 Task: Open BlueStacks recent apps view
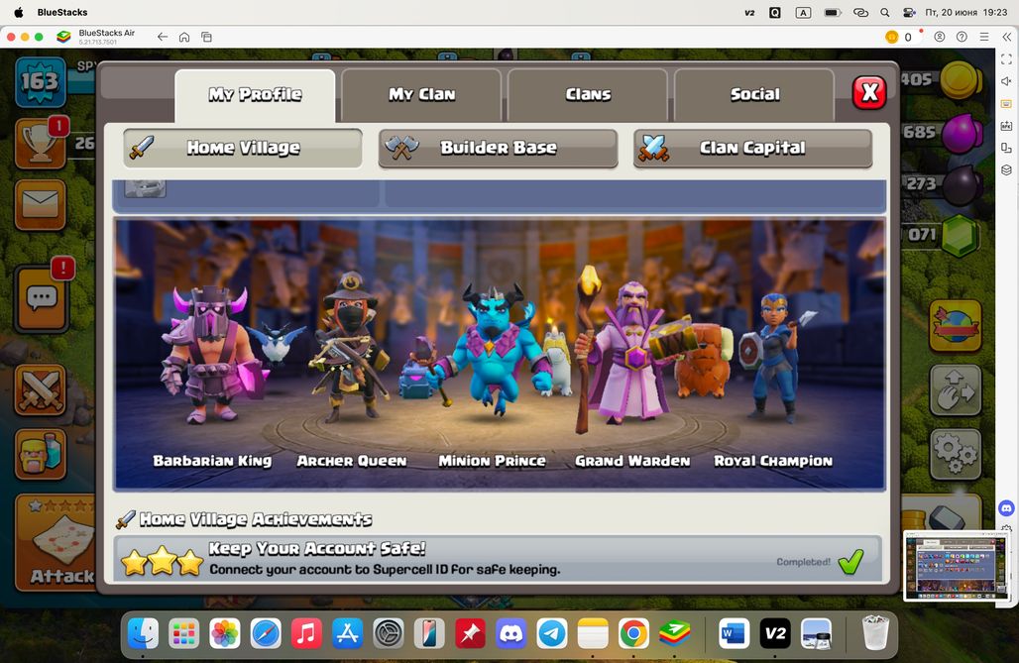click(206, 37)
